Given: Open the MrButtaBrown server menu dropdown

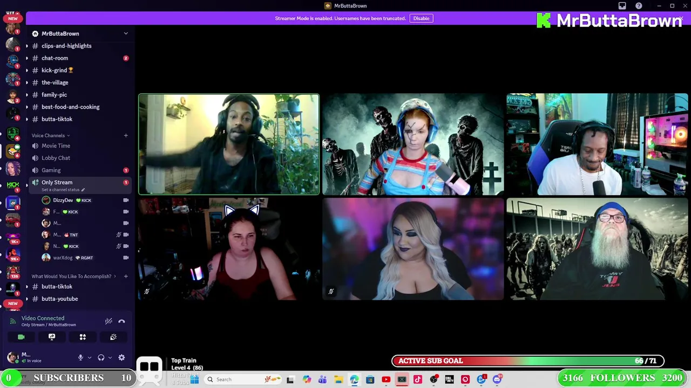Looking at the screenshot, I should pyautogui.click(x=126, y=33).
